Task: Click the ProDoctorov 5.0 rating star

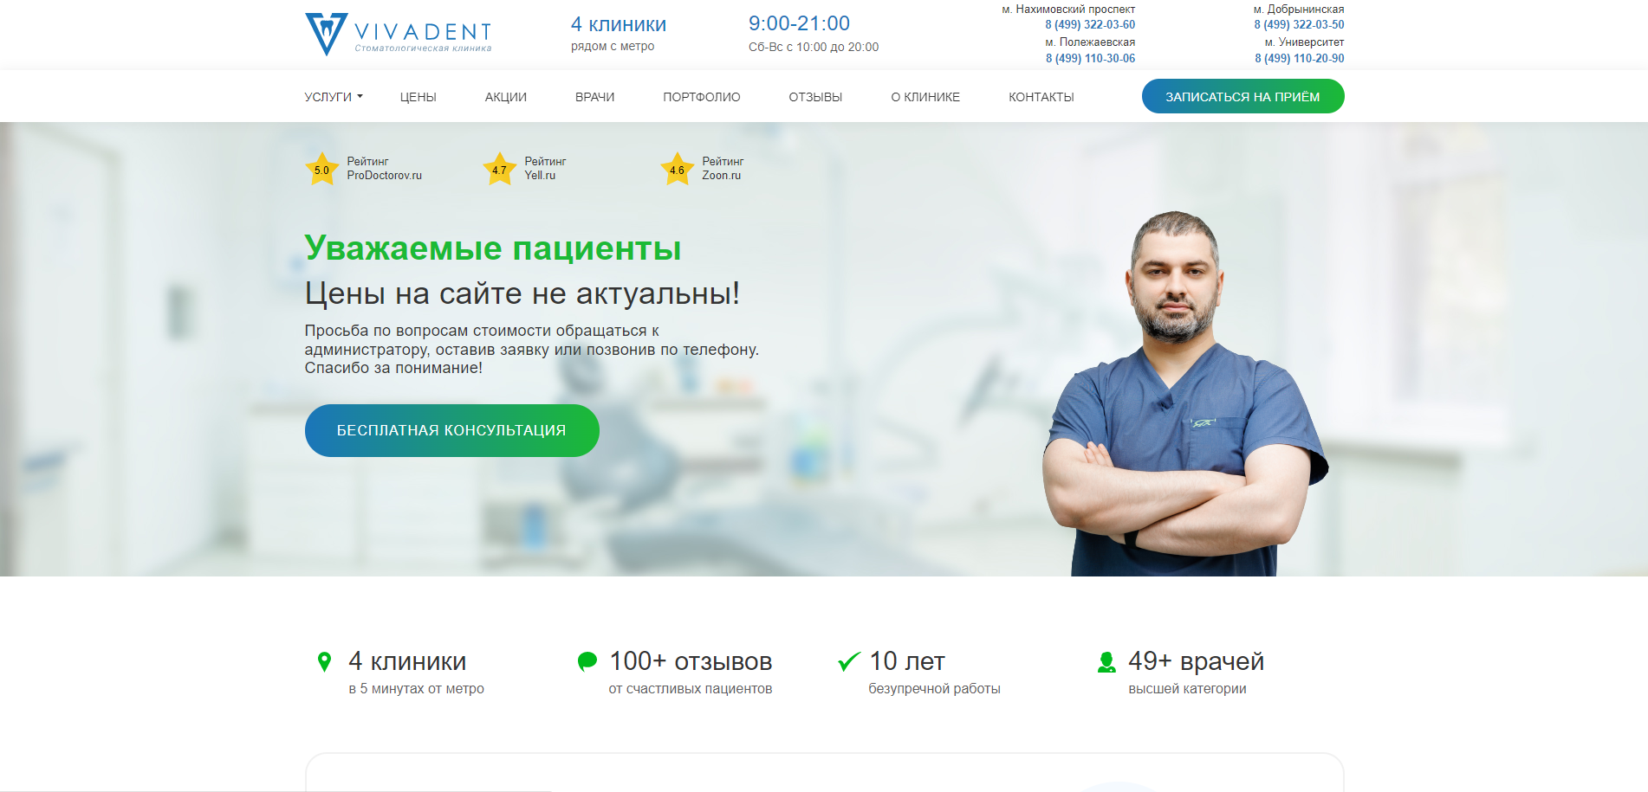Action: pyautogui.click(x=321, y=169)
